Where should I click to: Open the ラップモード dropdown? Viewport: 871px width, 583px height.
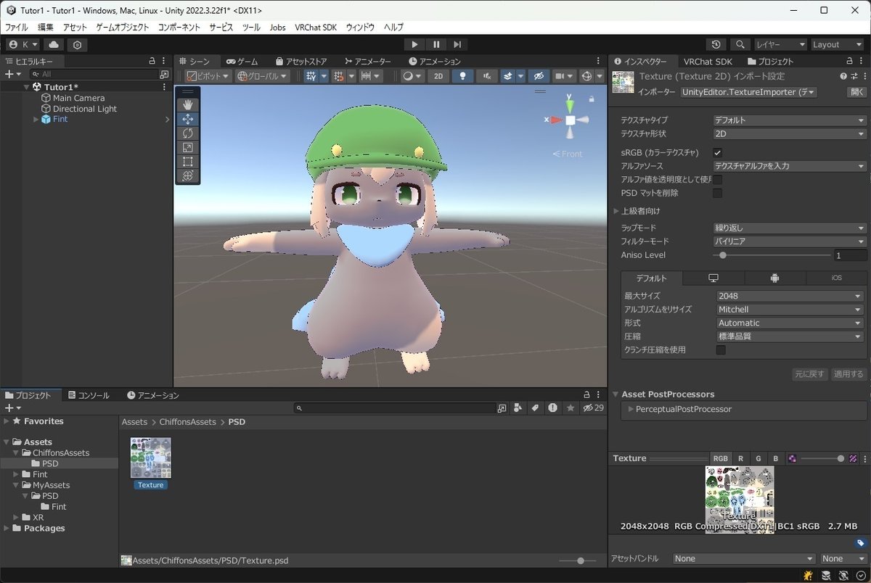click(790, 228)
